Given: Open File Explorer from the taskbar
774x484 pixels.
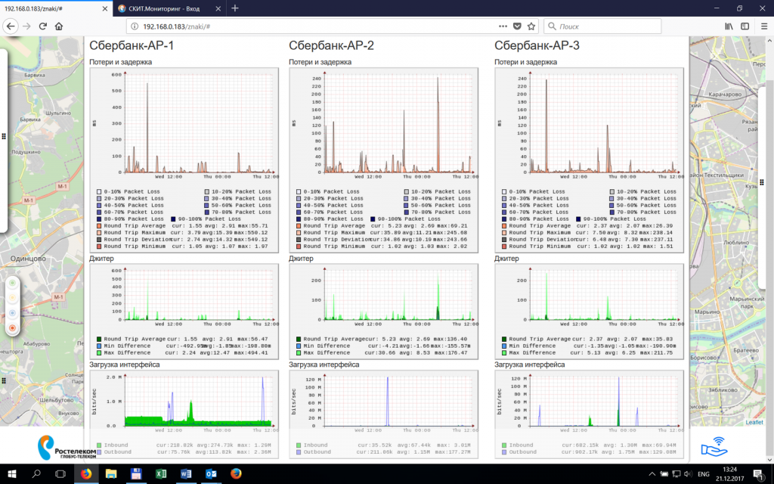Looking at the screenshot, I should 110,474.
